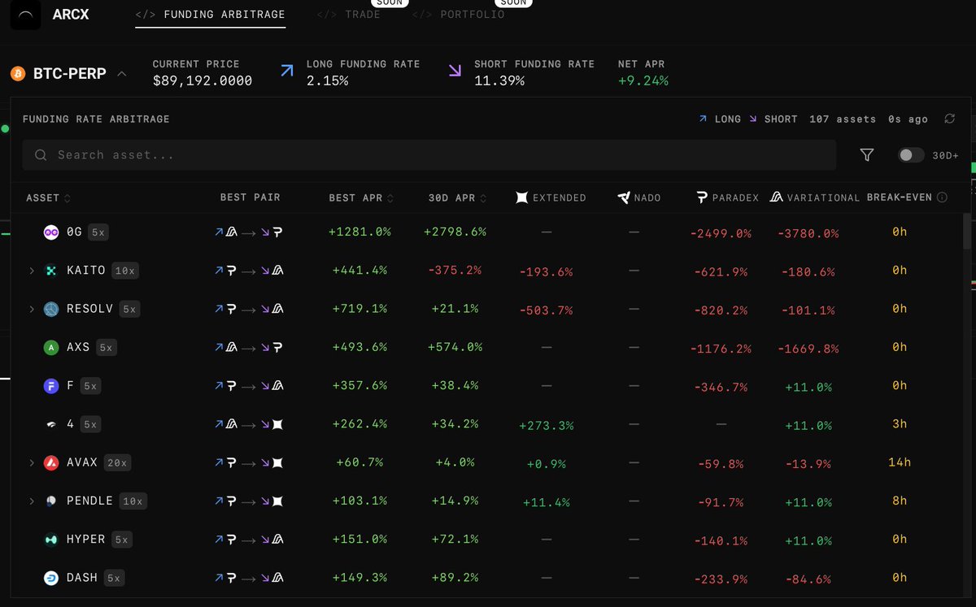The height and width of the screenshot is (607, 976).
Task: Click the AXS asset icon
Action: [51, 348]
